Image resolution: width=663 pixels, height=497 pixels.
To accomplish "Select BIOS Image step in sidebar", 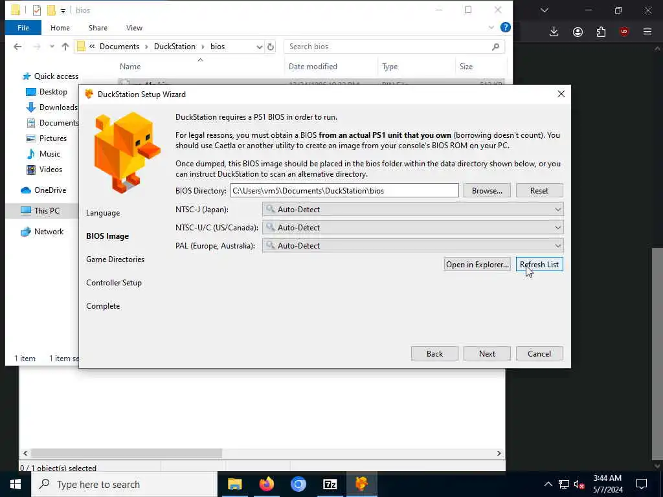I will tap(107, 236).
